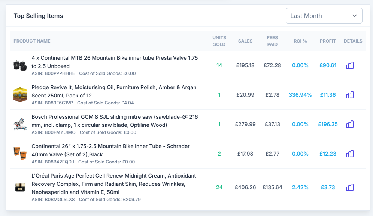Click the Pledge Revive It product name
The image size is (373, 216).
point(114,91)
